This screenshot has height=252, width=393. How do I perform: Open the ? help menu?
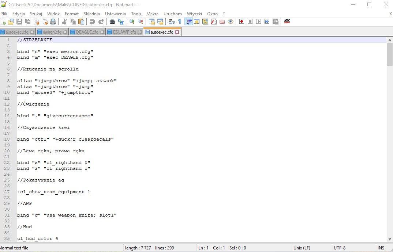click(224, 14)
